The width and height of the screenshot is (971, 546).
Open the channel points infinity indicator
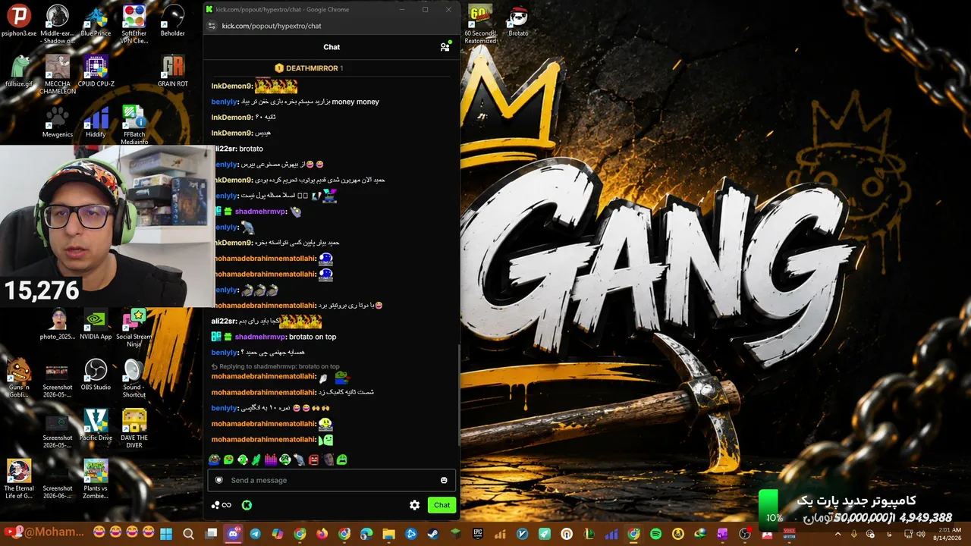(x=221, y=505)
